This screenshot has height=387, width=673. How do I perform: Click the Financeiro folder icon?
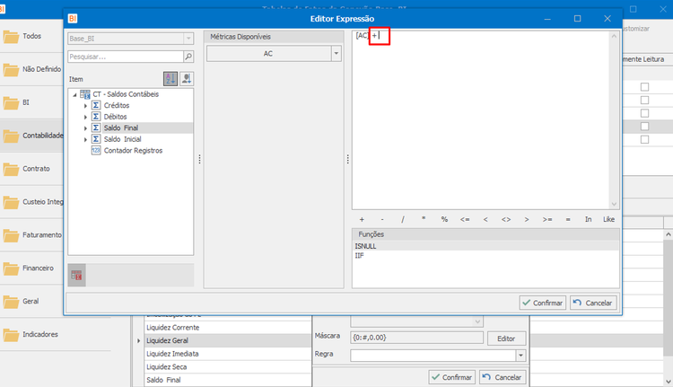coord(11,268)
